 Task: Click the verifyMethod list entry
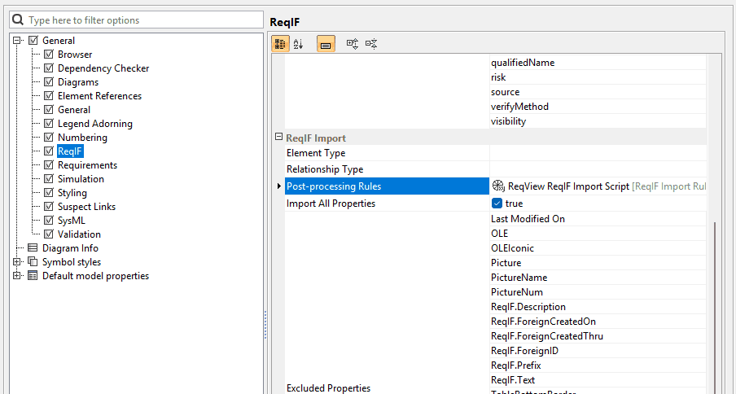(x=598, y=107)
